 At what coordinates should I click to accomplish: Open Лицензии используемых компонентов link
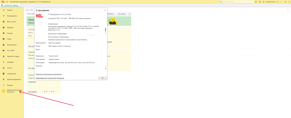tap(49, 74)
